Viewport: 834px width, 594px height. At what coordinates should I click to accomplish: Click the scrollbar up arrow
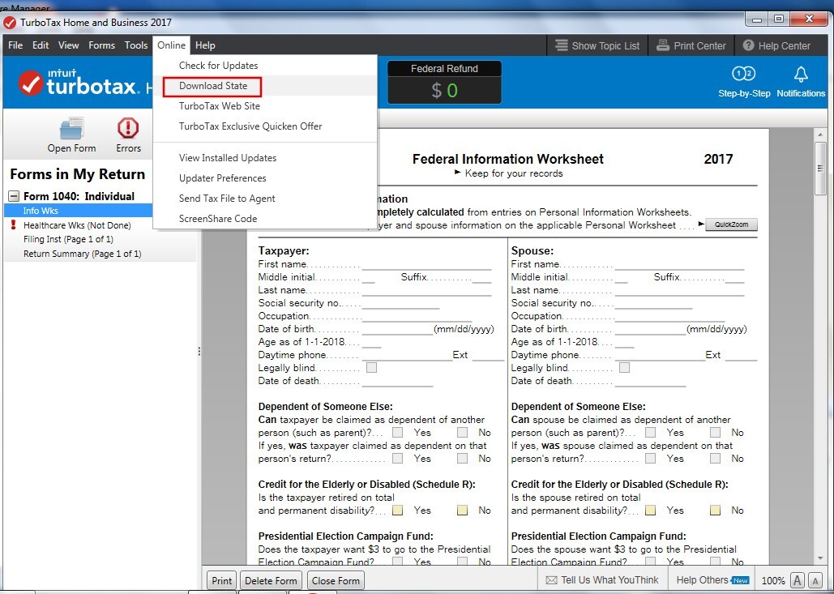pos(821,135)
